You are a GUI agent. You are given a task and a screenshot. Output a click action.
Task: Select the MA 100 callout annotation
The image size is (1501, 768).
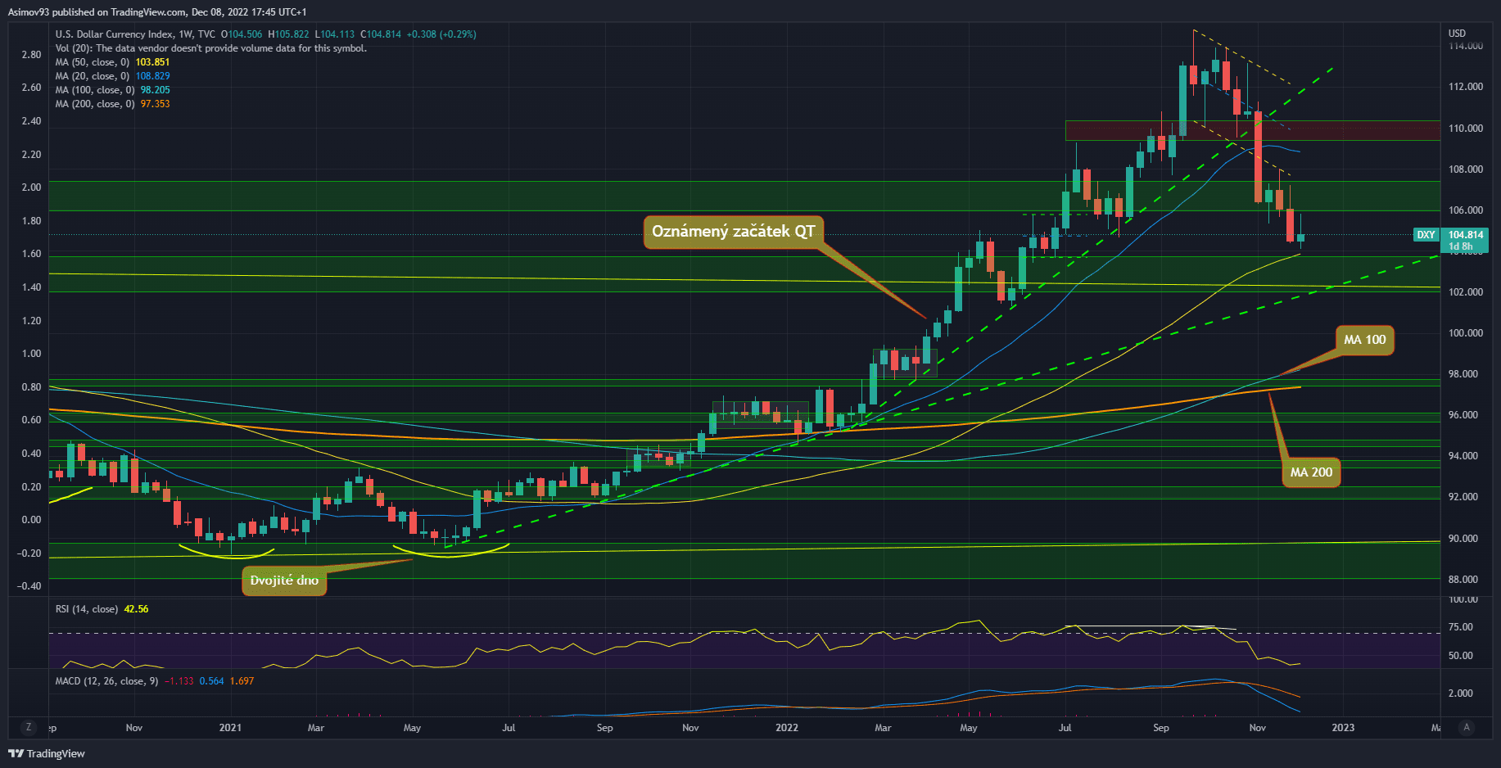coord(1364,340)
